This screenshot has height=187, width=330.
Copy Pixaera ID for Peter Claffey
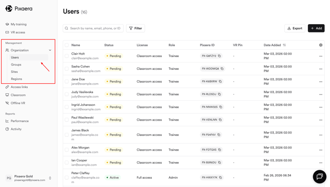click(x=220, y=178)
